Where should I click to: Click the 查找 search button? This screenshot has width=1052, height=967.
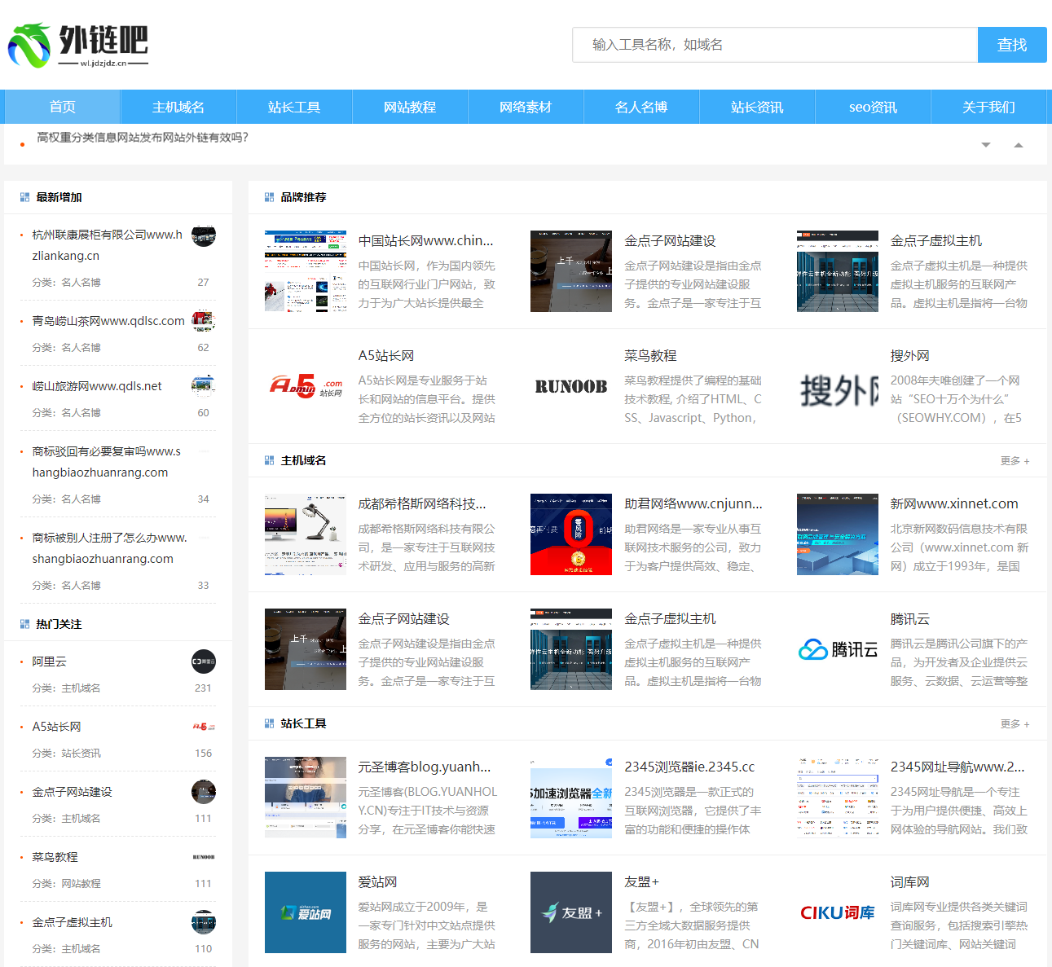(1012, 45)
